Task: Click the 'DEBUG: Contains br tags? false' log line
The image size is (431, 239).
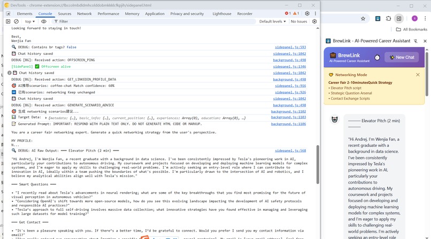Action: [x=44, y=47]
